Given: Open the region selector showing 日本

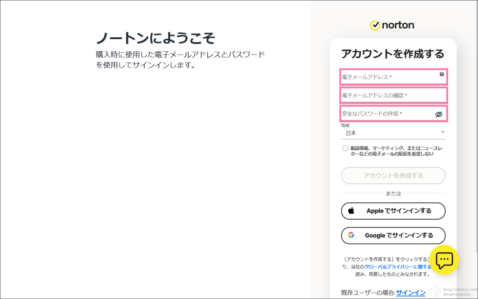Looking at the screenshot, I should 393,133.
